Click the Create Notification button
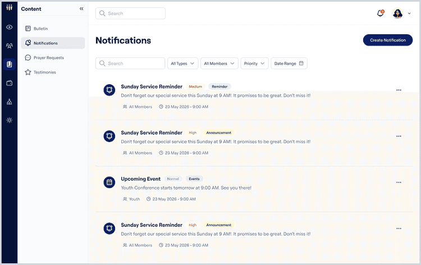Viewport: 421px width, 265px height. 388,40
